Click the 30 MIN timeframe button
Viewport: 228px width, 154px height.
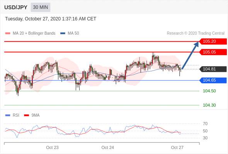(x=41, y=7)
